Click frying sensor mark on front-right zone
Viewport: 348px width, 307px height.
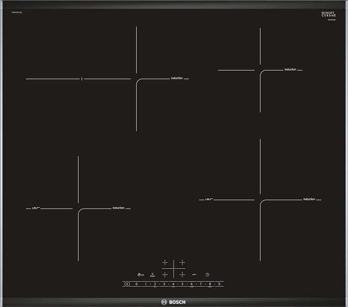(209, 199)
